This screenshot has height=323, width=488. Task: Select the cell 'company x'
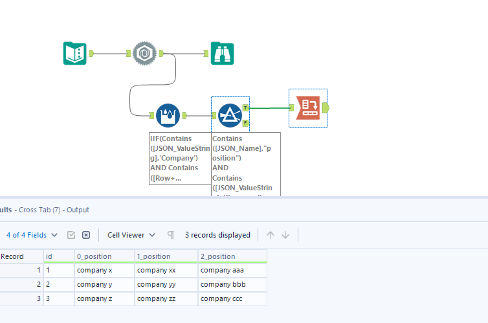click(104, 270)
